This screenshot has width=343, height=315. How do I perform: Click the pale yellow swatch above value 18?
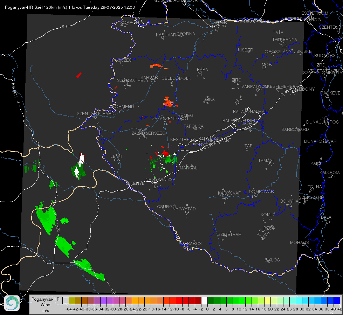[267, 300]
